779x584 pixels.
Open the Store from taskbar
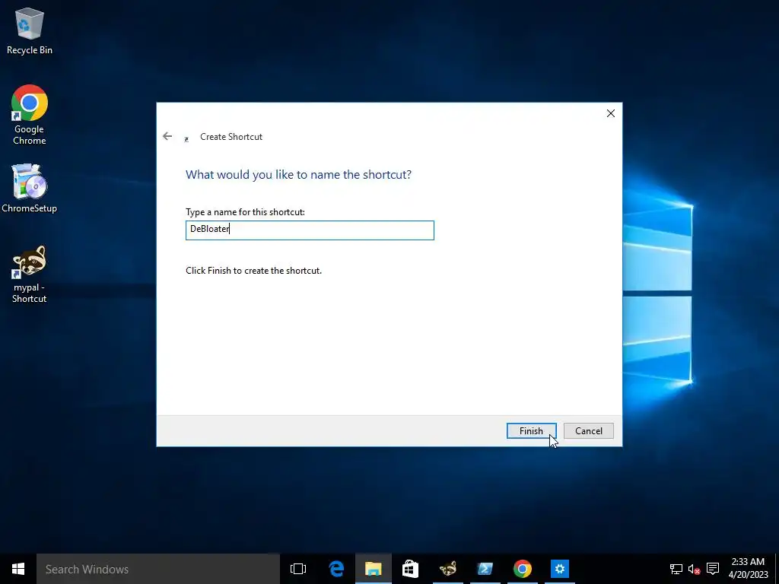tap(410, 569)
